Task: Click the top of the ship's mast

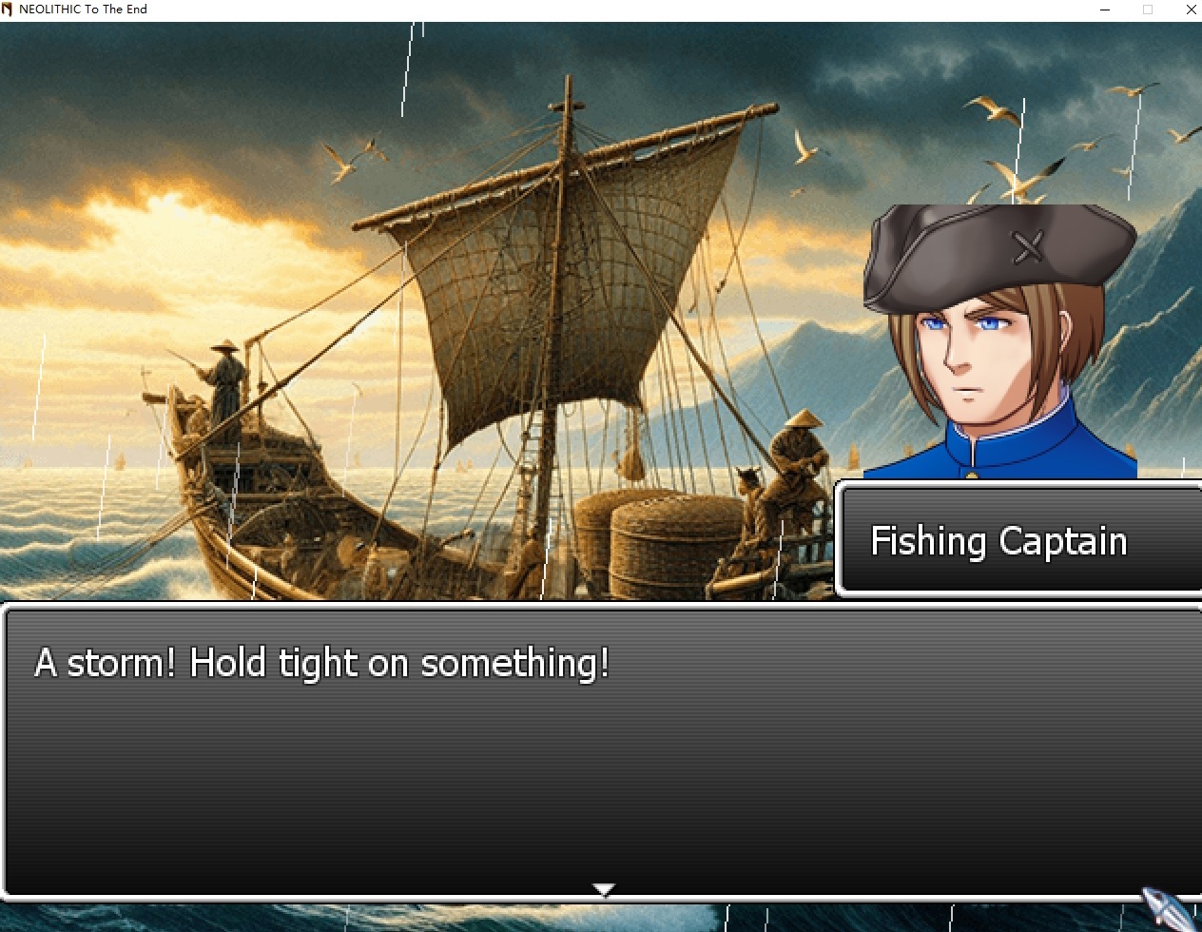Action: click(x=568, y=95)
